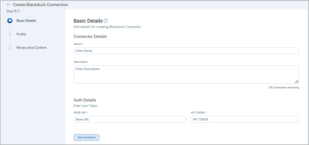Click the back arrow beside Create Blackduck Connection
Viewport: 309px width, 145px height.
(9, 5)
